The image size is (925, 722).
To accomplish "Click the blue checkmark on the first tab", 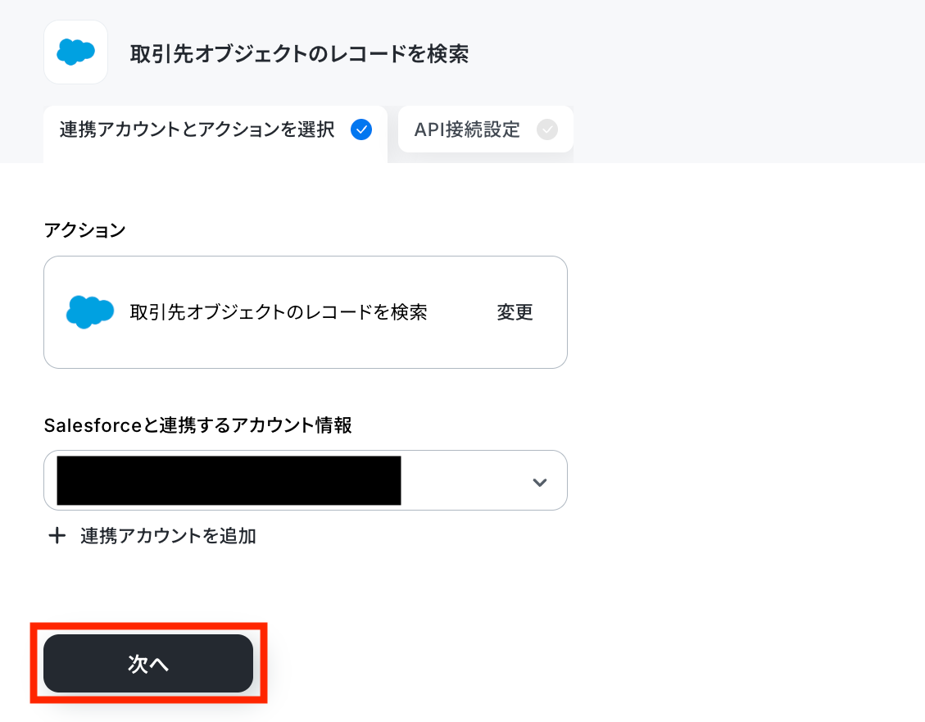I will click(361, 129).
